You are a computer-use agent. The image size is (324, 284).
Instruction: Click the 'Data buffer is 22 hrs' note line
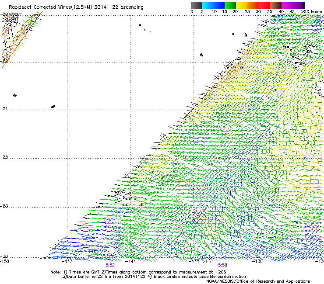coord(154,277)
